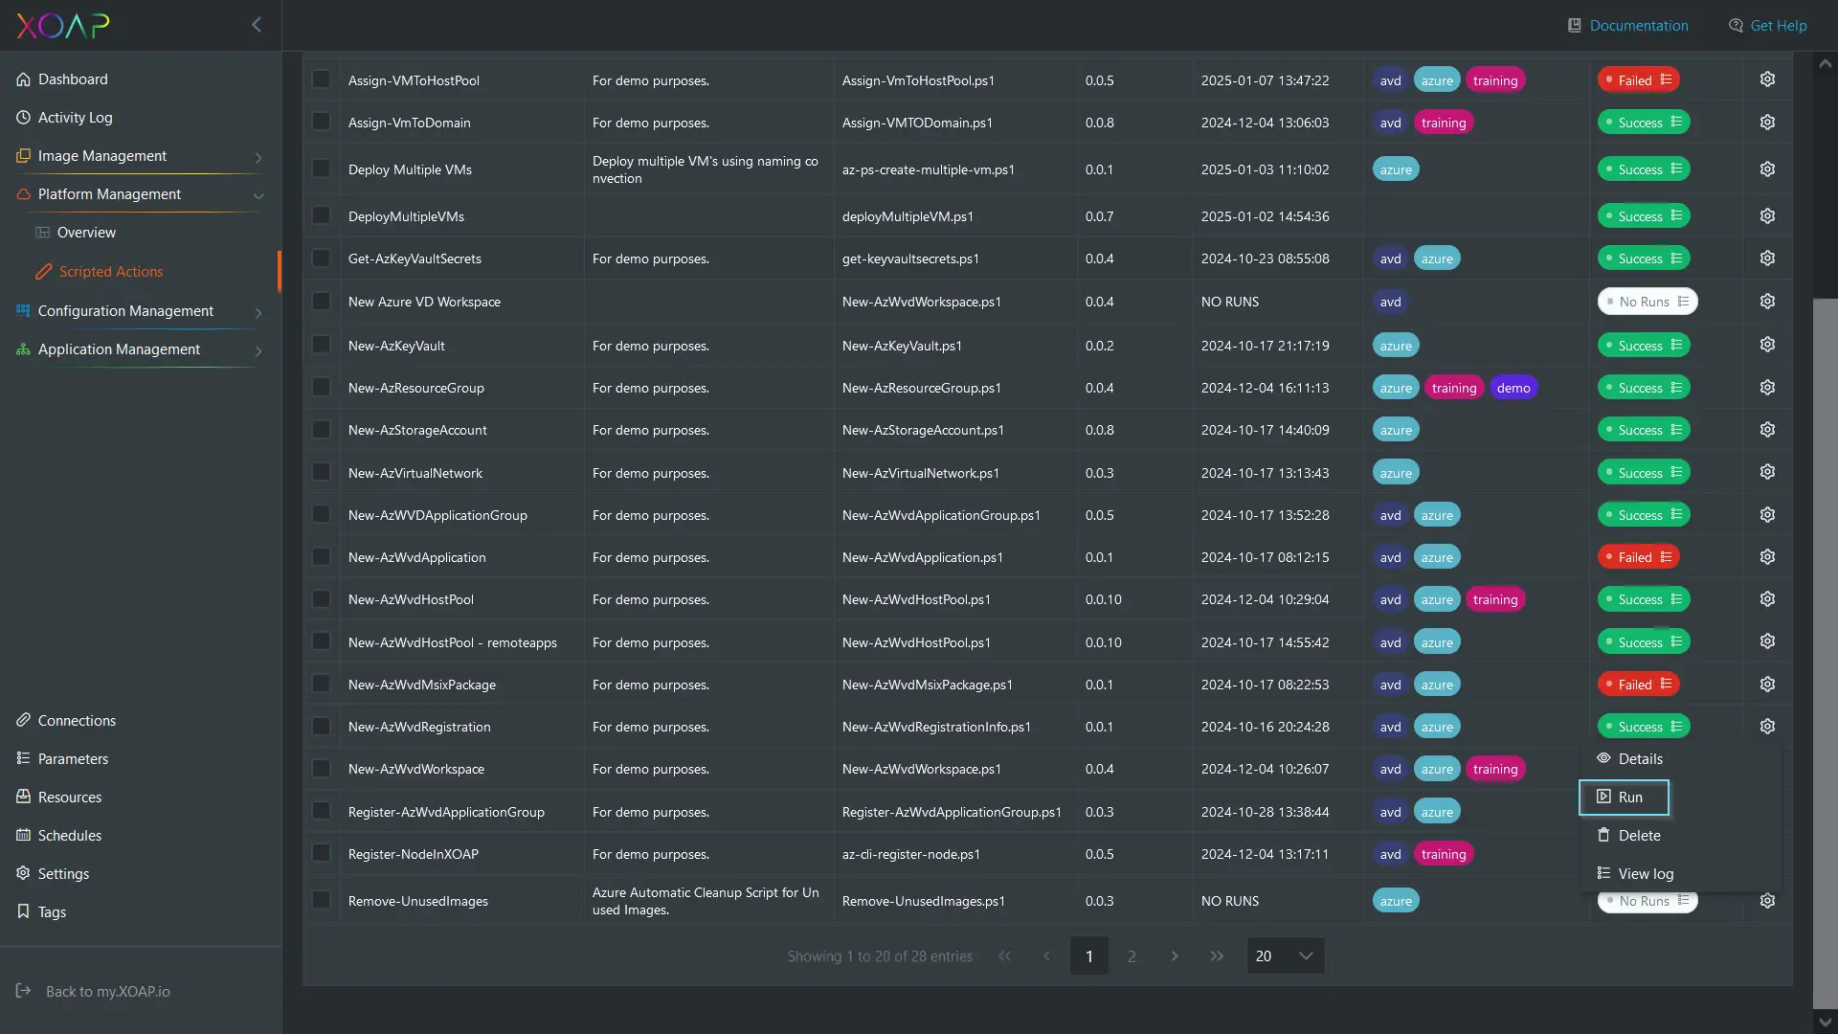This screenshot has width=1838, height=1034.
Task: Click the Tags bookmark icon
Action: (x=24, y=911)
